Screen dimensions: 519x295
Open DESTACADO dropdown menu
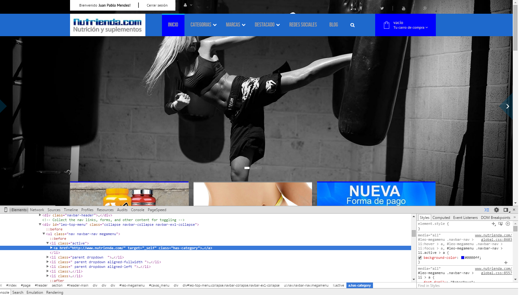coord(267,25)
